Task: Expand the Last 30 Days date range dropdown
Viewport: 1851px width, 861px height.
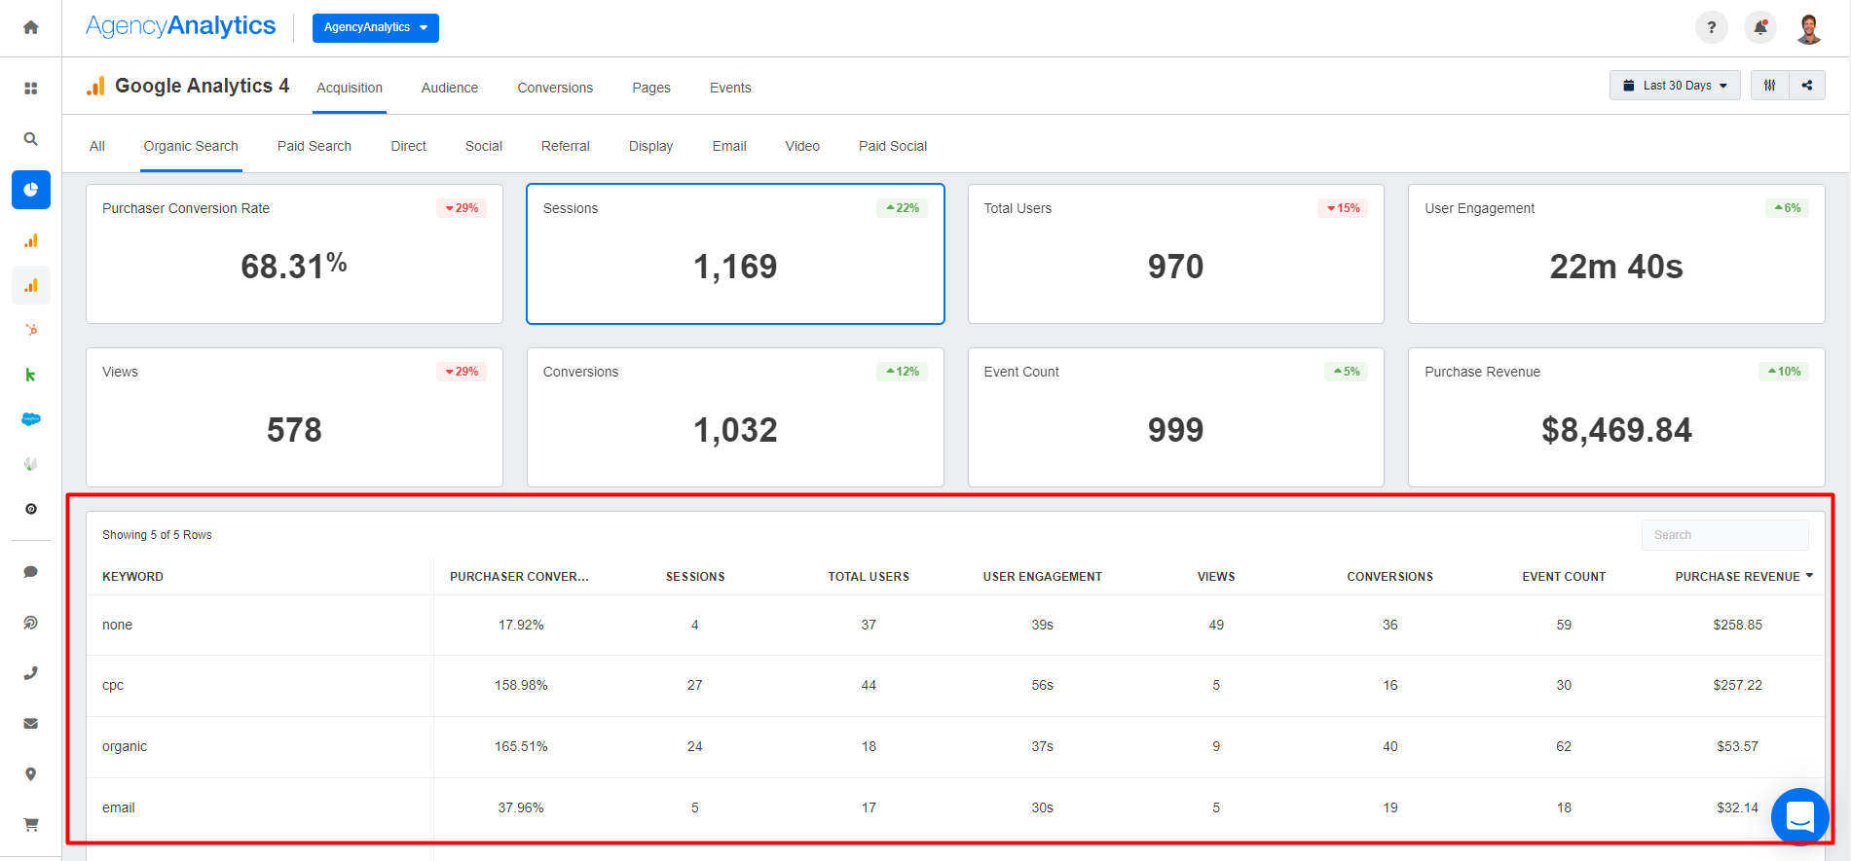Action: [1675, 86]
